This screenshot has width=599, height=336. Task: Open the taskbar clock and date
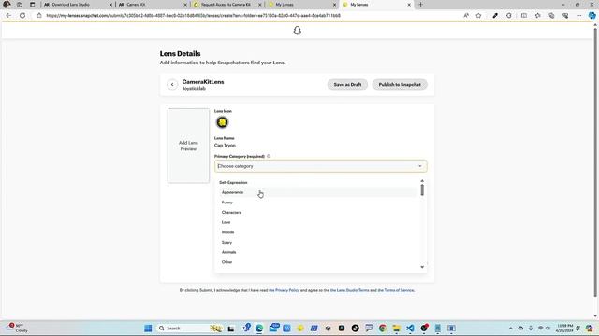click(564, 328)
